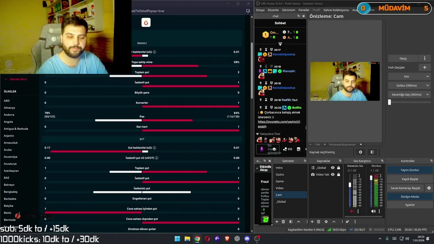Open preview scaling dropdown arrow
This screenshot has width=434, height=244.
click(361, 144)
